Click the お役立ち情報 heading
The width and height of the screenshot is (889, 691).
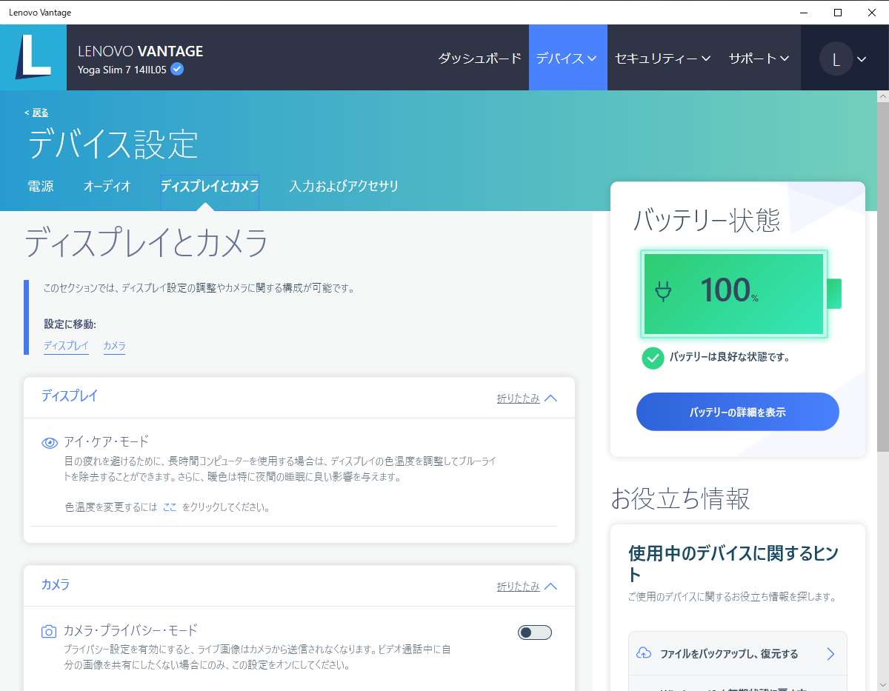coord(680,499)
